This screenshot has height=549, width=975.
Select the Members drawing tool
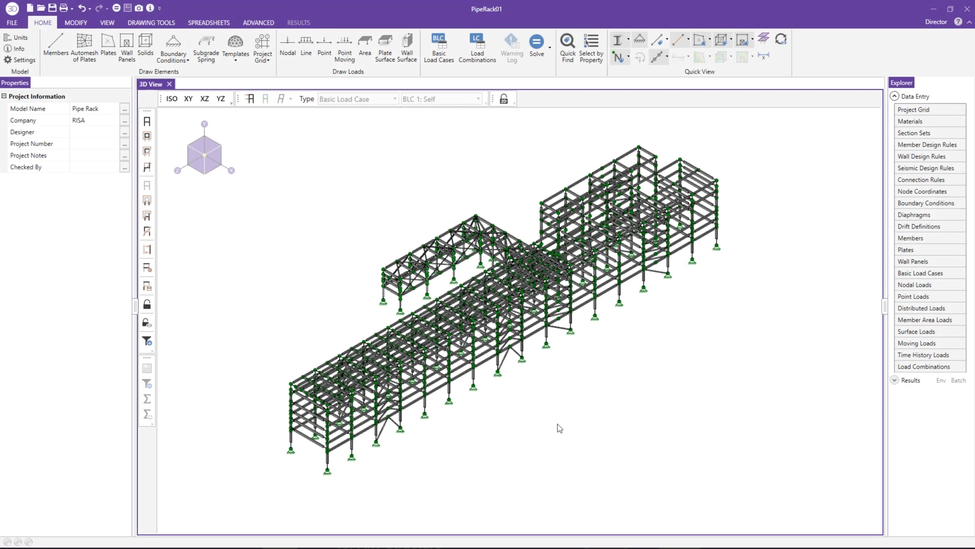coord(56,47)
